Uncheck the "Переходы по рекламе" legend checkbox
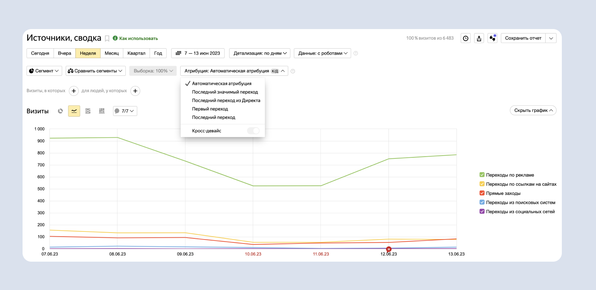This screenshot has height=290, width=596. click(482, 175)
